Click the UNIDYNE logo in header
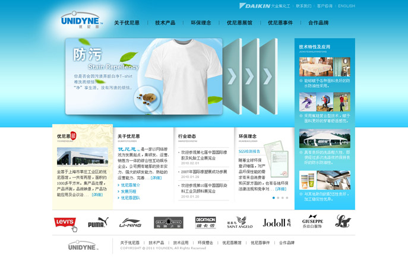Image resolution: width=408 pixels, height=261 pixels. click(81, 20)
